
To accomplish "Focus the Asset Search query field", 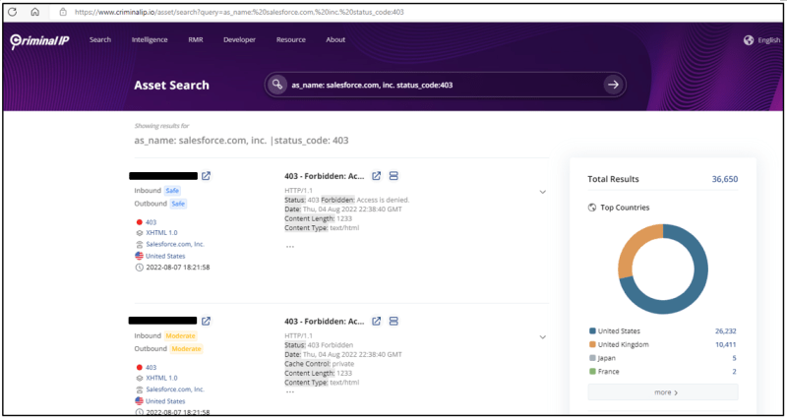I will click(445, 85).
